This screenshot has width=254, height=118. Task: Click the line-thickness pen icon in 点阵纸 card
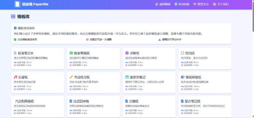126,65
